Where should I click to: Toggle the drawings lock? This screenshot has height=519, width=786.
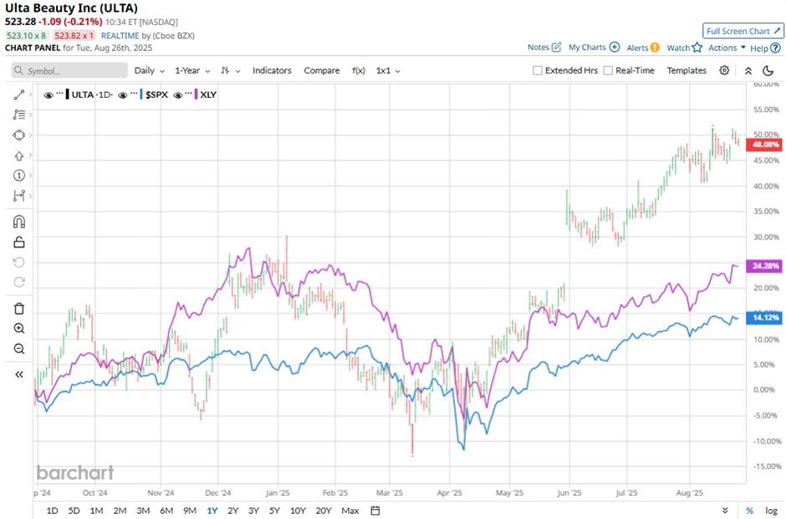pyautogui.click(x=19, y=242)
